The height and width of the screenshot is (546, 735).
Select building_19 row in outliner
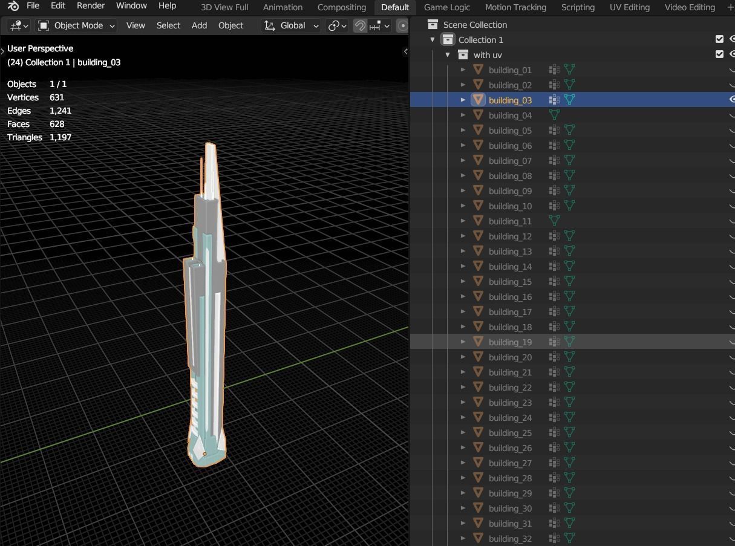pos(572,342)
